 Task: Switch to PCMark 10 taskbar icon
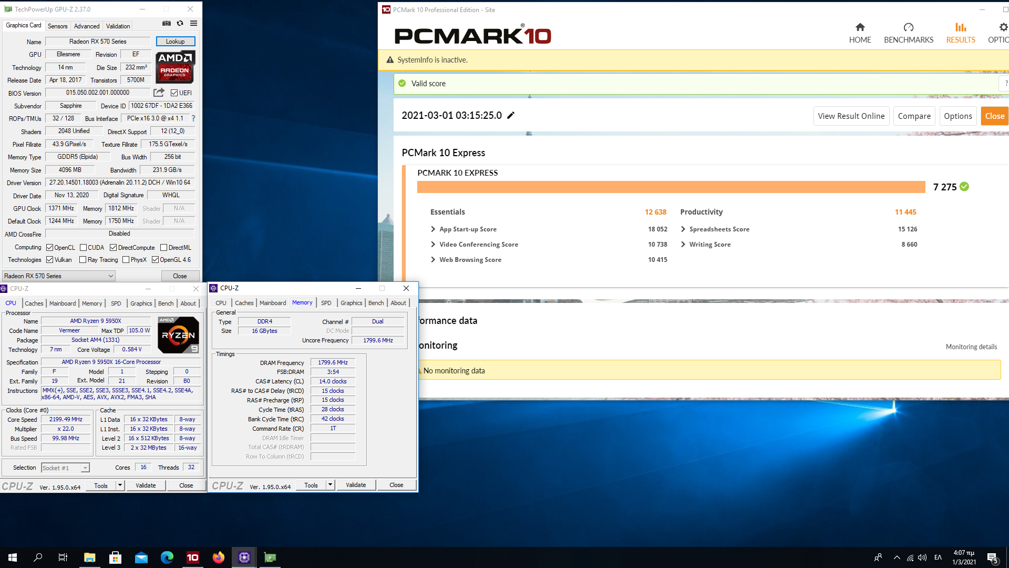(193, 557)
